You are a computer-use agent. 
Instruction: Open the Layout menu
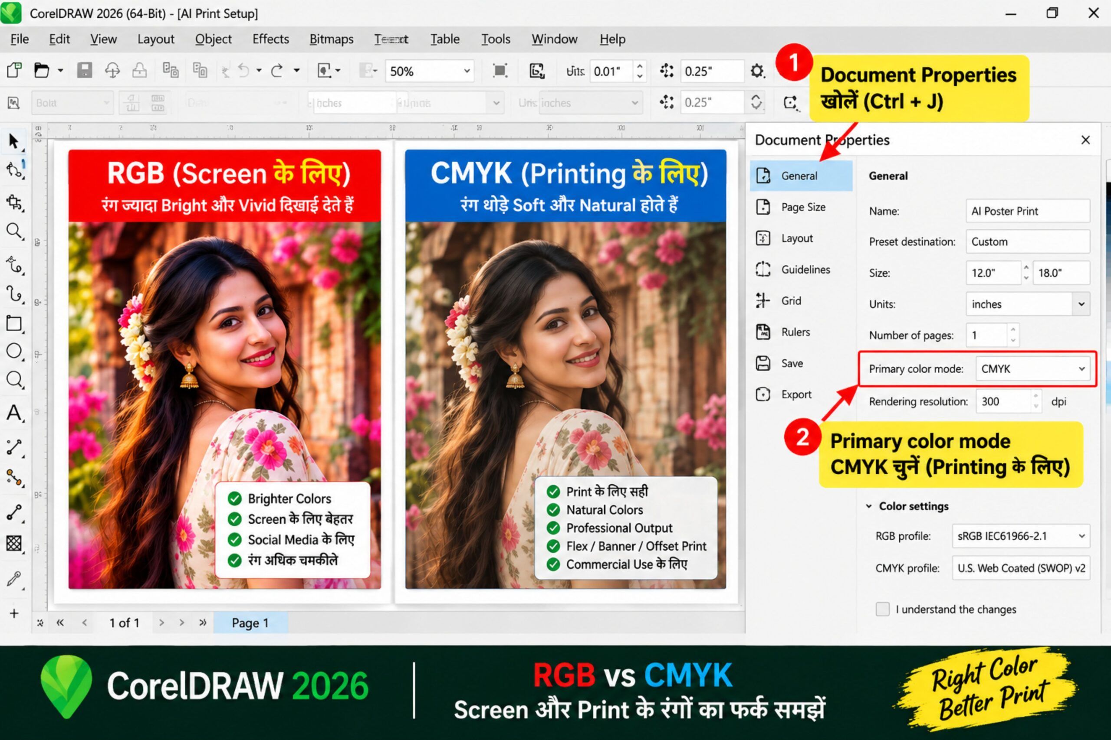tap(156, 39)
